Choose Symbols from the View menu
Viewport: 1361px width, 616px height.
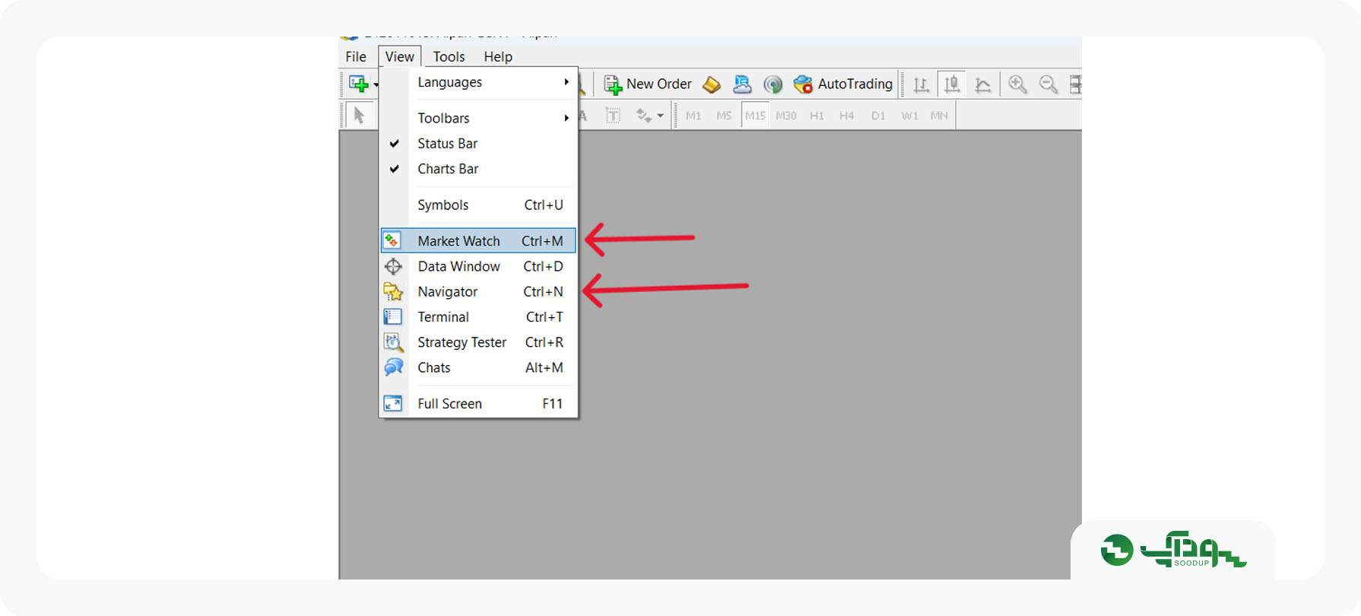(478, 205)
